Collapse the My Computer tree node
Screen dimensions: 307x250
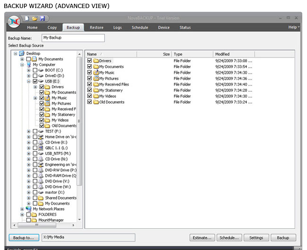click(x=22, y=65)
